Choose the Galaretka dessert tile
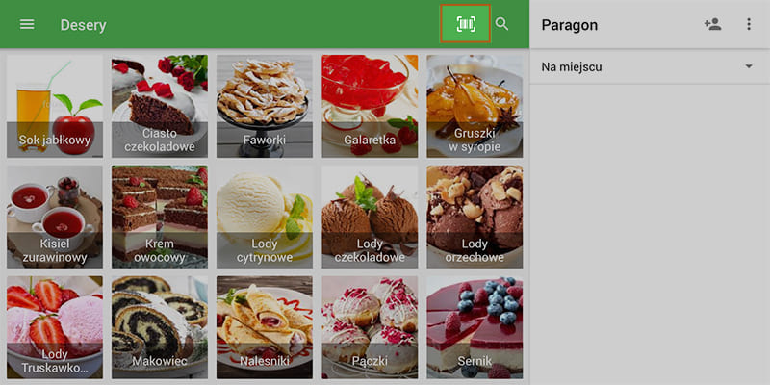Viewport: 770px width, 385px height. point(370,106)
